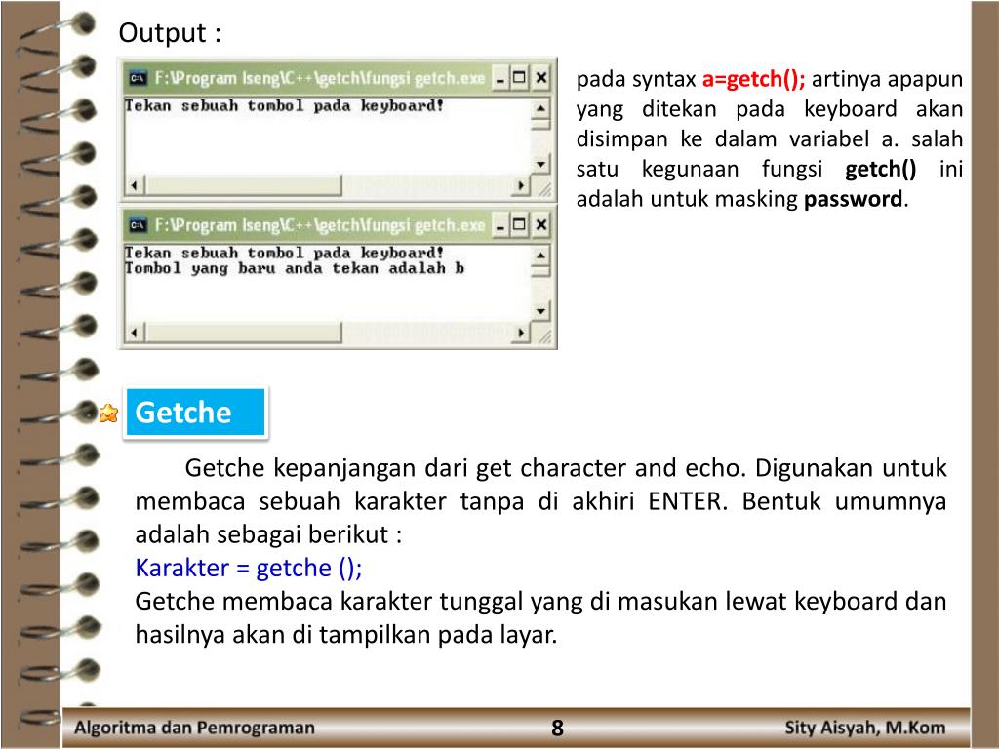Click scroll-right arrow in lower console window

click(521, 333)
